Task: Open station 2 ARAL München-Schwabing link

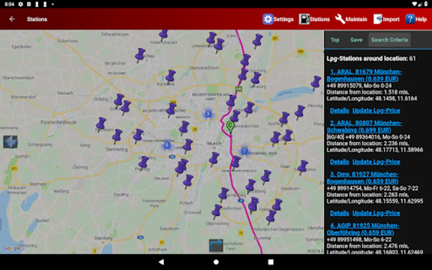Action: [364, 127]
